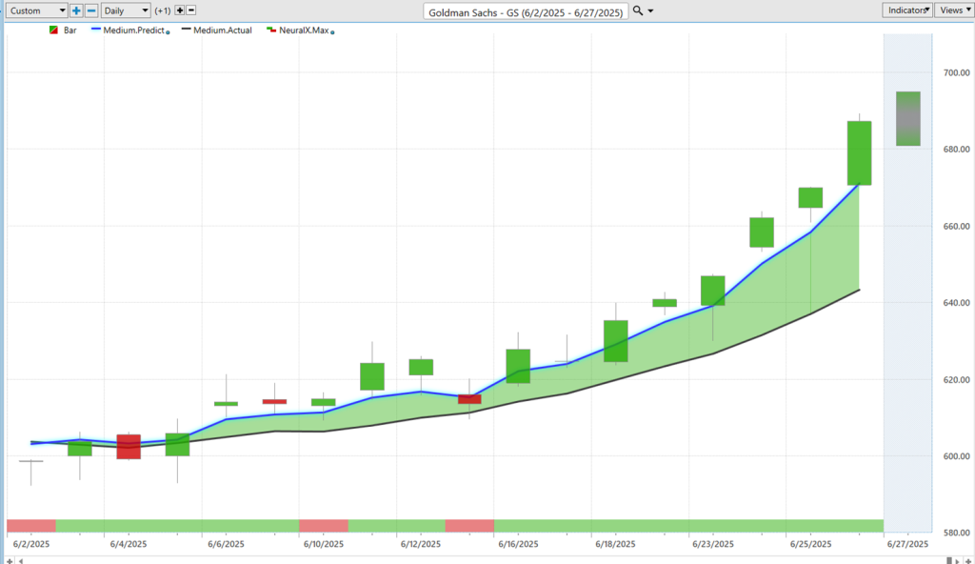
Task: Click the NeuralX.Max legend icon
Action: [x=270, y=30]
